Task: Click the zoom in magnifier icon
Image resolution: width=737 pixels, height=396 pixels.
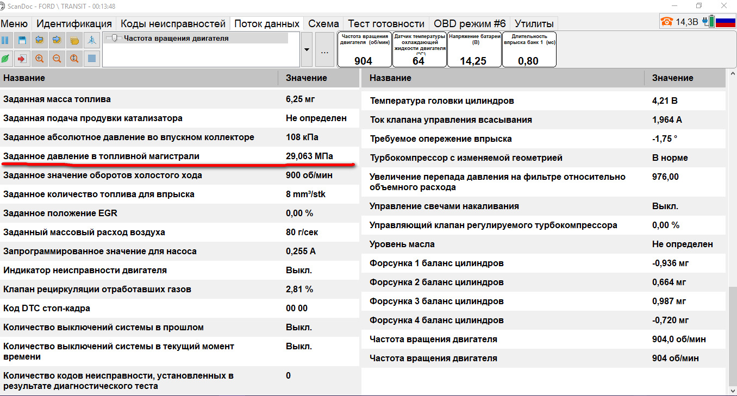Action: (x=39, y=58)
